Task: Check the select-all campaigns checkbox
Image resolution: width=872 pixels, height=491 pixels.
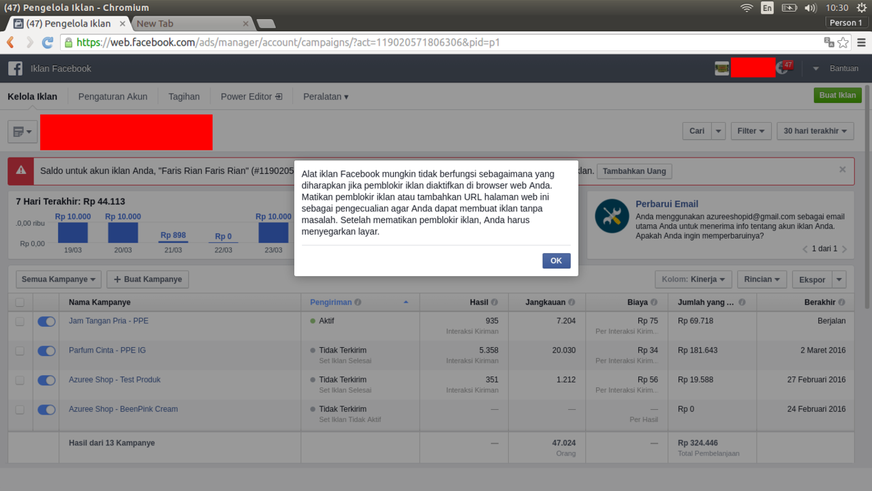Action: [20, 302]
